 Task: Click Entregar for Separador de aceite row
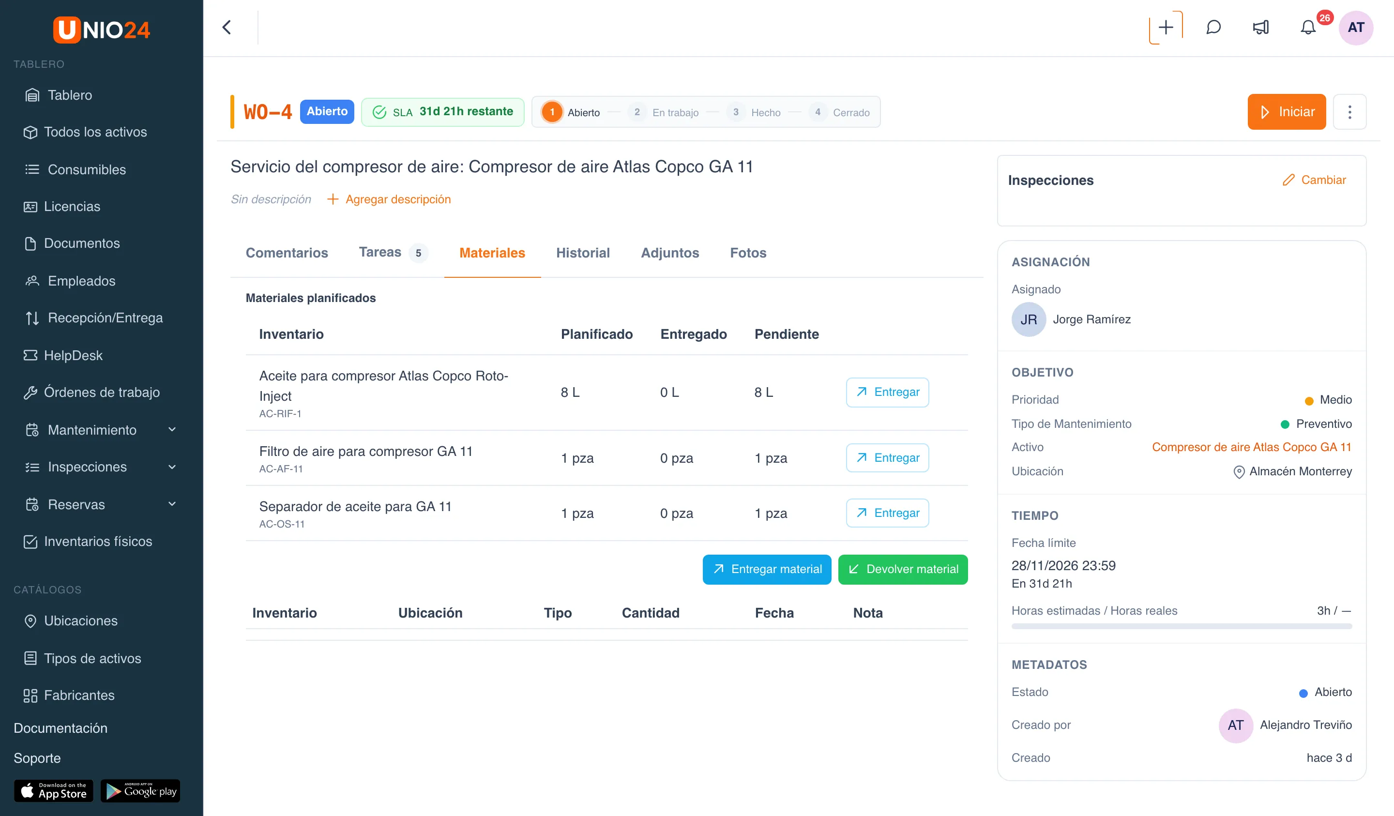pos(887,513)
